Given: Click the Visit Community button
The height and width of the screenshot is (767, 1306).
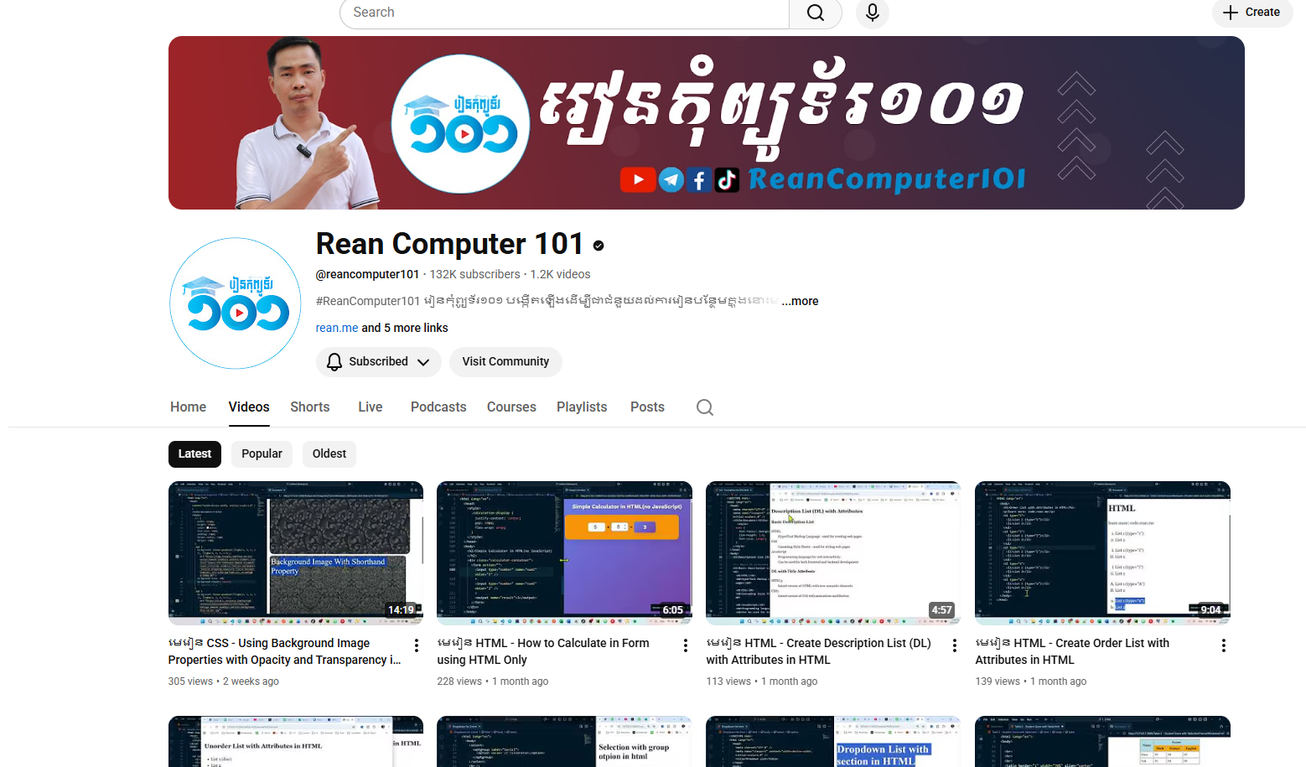Looking at the screenshot, I should pos(505,361).
